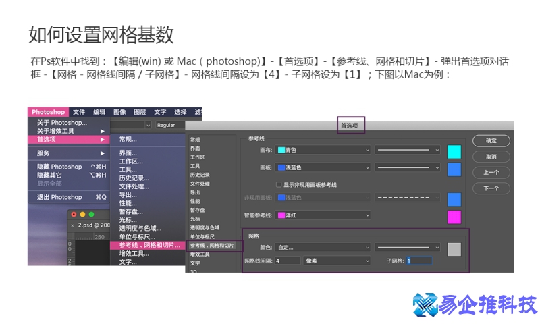Open the Photoshop application menu
The height and width of the screenshot is (324, 540).
point(48,112)
